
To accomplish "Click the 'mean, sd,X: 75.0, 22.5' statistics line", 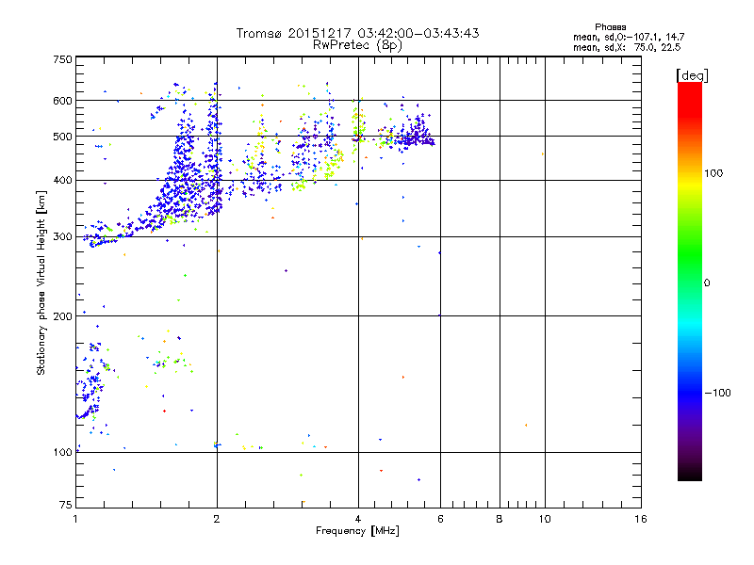I will coord(627,47).
